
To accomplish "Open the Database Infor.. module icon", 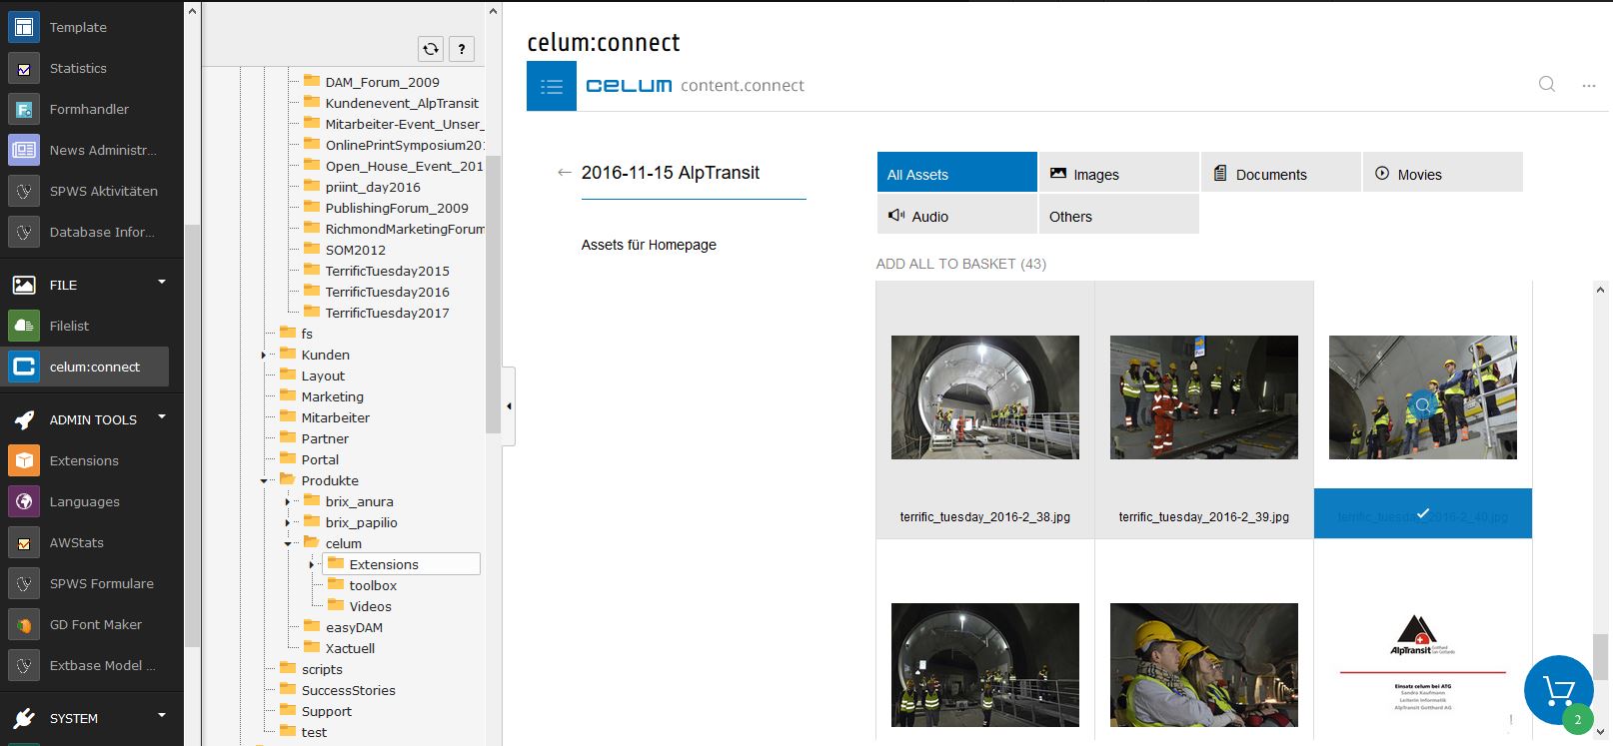I will (x=24, y=232).
